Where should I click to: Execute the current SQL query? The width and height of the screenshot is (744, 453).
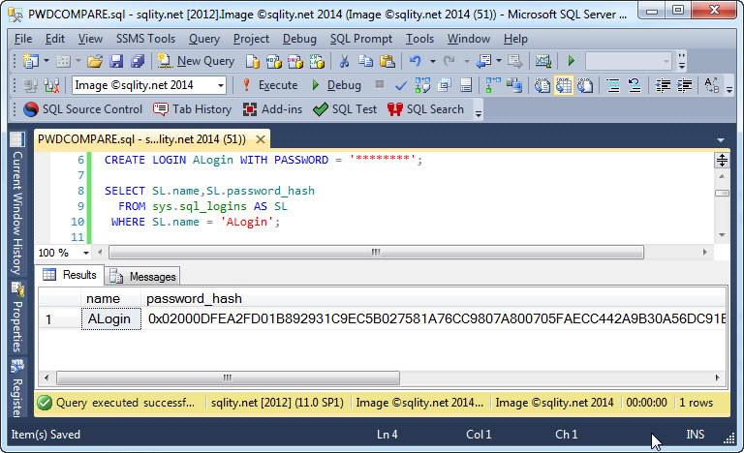coord(269,85)
